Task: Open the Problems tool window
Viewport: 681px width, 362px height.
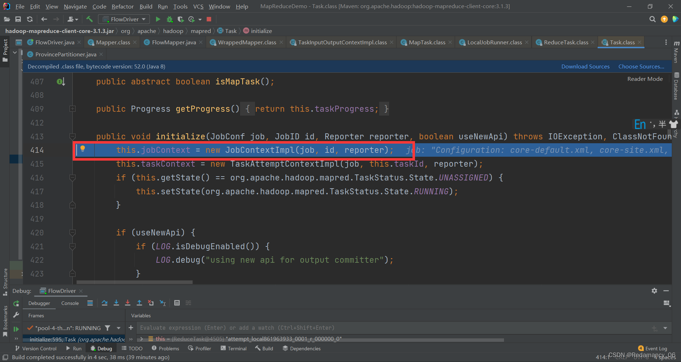Action: tap(165, 349)
